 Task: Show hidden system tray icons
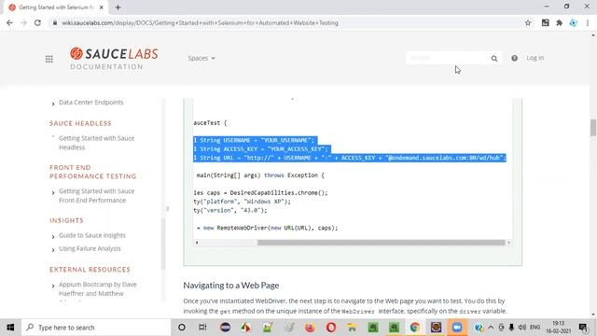pyautogui.click(x=491, y=328)
